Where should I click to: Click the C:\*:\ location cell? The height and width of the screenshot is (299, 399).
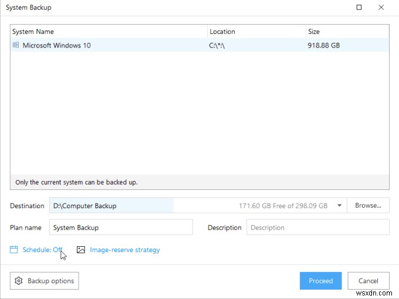[x=217, y=45]
